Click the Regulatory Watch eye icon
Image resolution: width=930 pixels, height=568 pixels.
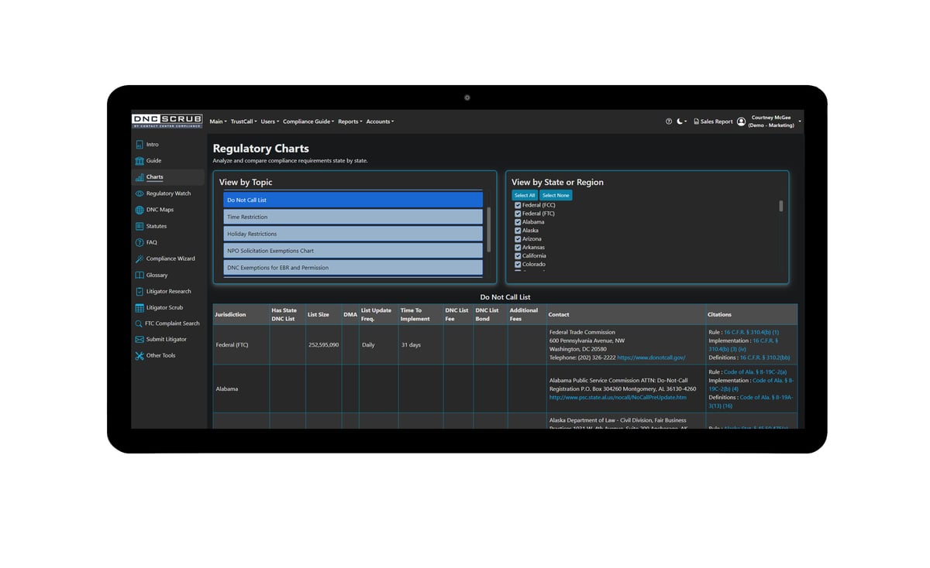139,193
